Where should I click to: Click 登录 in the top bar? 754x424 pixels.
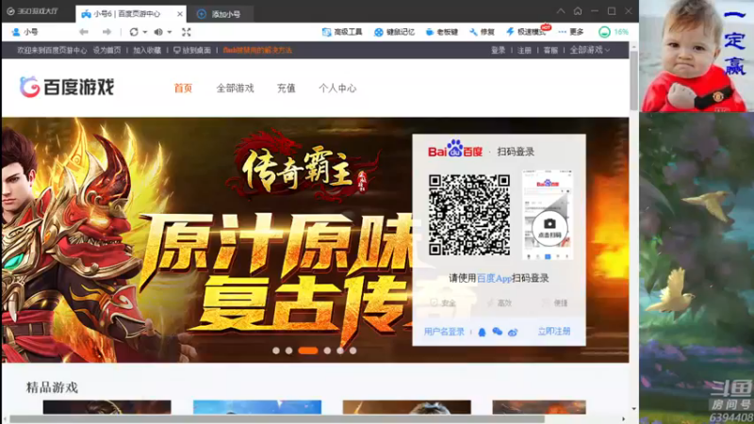pos(499,50)
